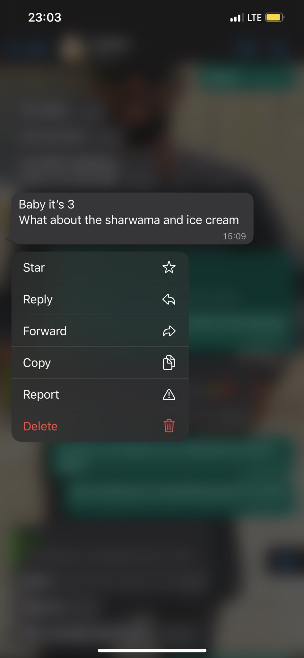304x658 pixels.
Task: Choose Star from the context menu
Action: [100, 267]
